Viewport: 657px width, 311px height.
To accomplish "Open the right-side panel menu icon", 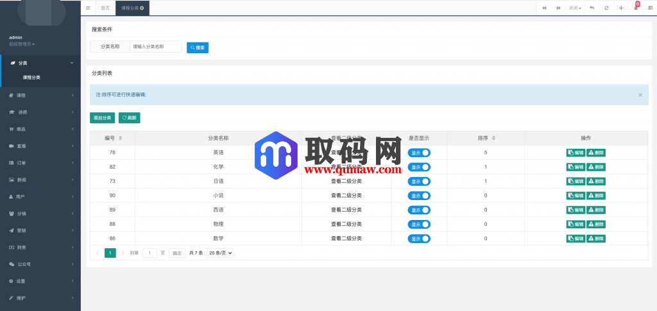I will 651,8.
